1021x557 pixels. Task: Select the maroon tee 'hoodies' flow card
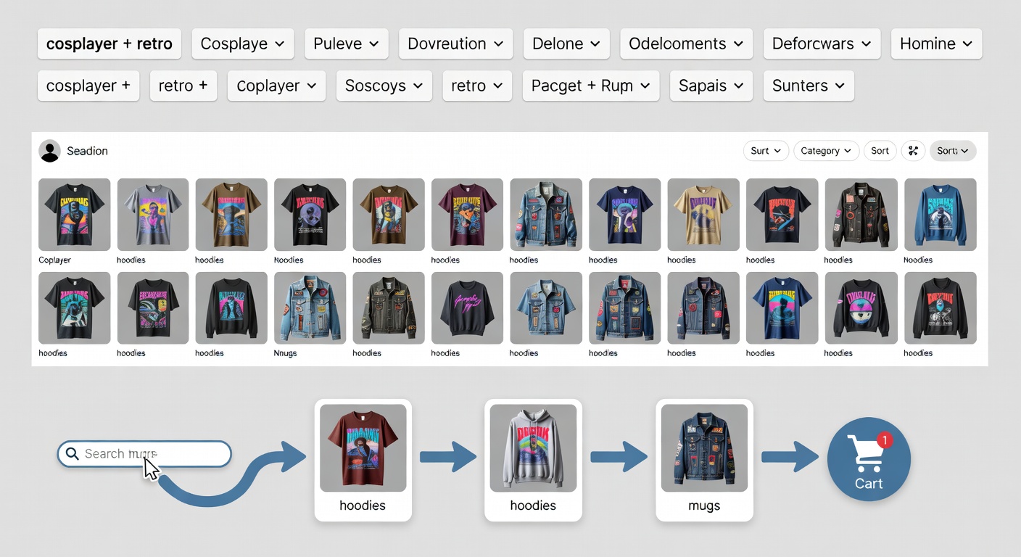coord(363,460)
